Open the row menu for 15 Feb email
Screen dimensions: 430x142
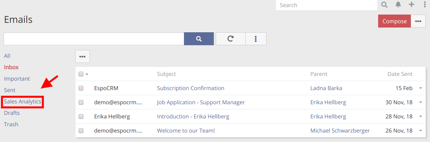pos(421,88)
